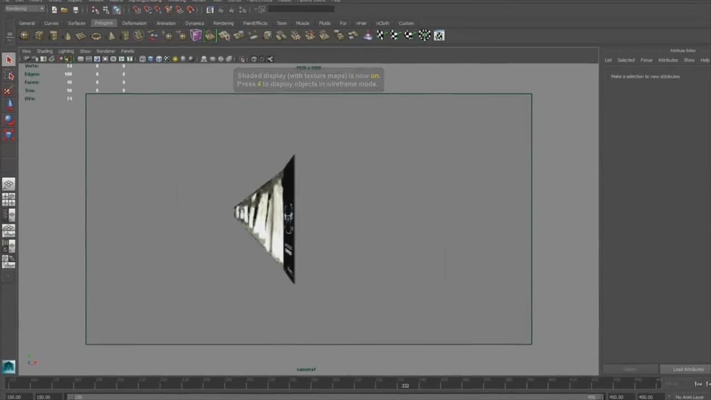The height and width of the screenshot is (400, 711).
Task: Pick the Paint selection tool
Action: [x=8, y=90]
